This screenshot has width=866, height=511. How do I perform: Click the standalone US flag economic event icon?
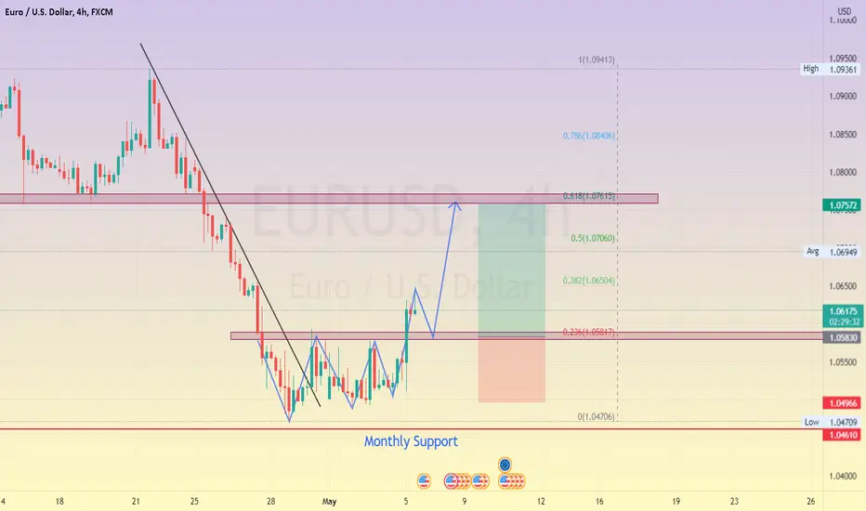[x=424, y=481]
